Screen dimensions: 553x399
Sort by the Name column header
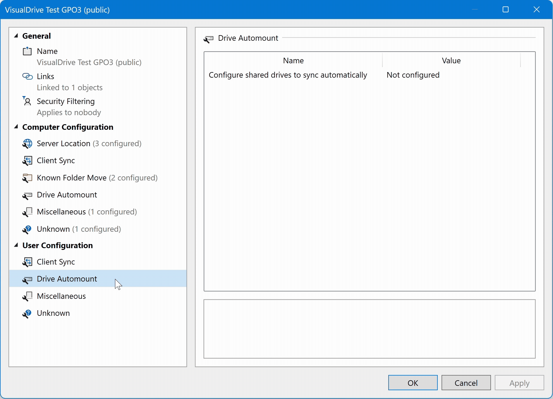click(293, 61)
